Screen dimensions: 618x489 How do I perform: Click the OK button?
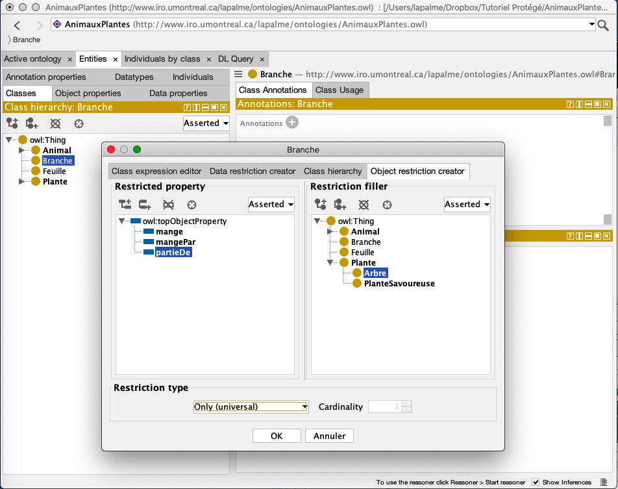(277, 436)
